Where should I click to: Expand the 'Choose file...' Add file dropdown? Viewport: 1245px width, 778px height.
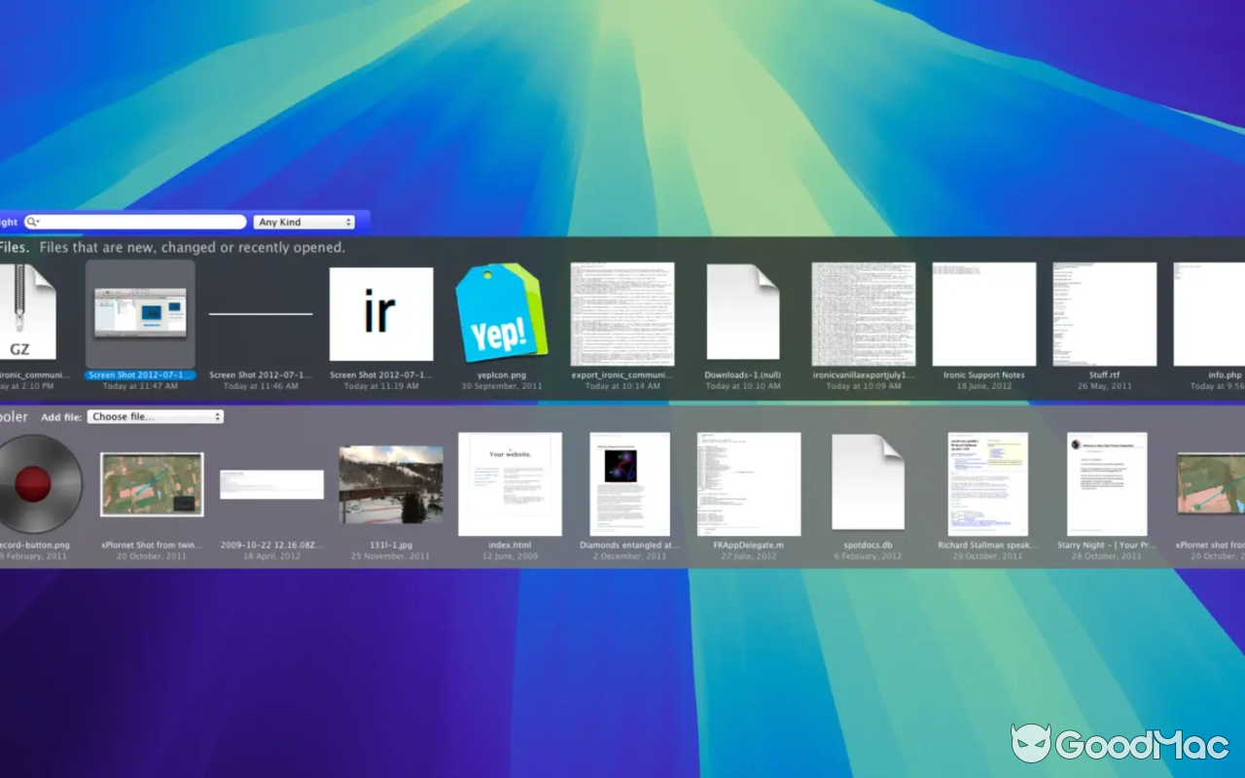click(155, 417)
